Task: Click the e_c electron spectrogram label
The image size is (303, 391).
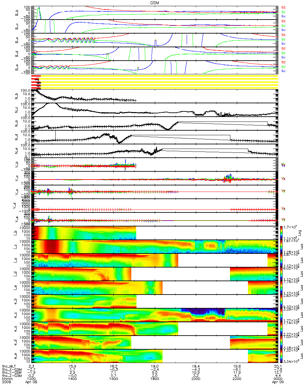Action: coord(16,314)
